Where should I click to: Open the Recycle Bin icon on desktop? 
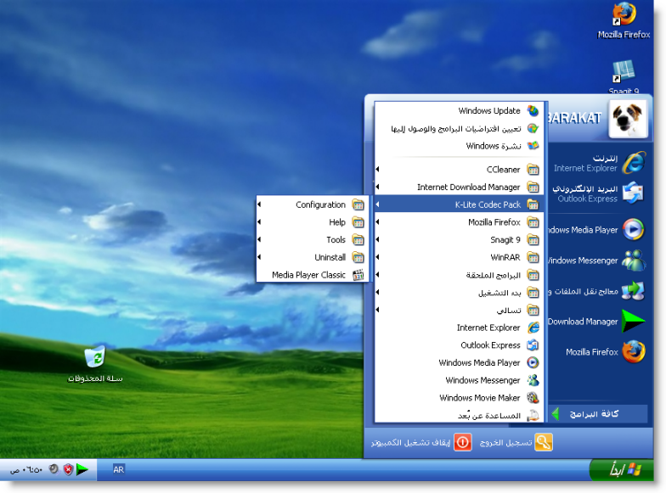tap(95, 364)
